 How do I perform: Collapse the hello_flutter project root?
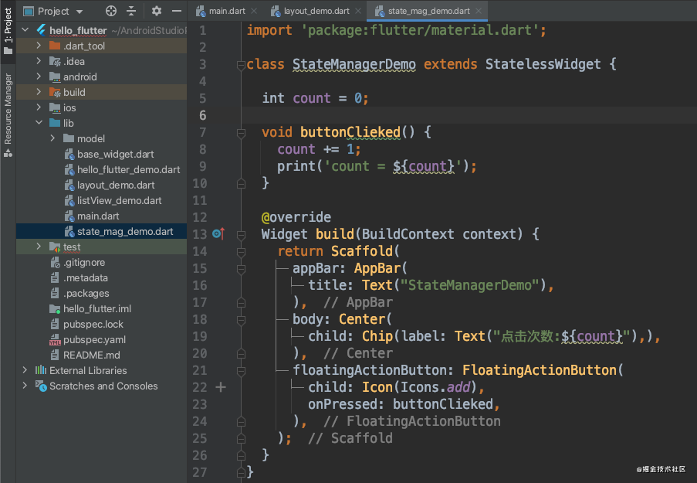25,30
